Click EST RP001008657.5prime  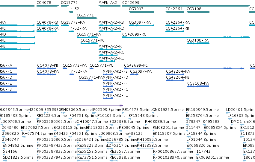[173, 152]
